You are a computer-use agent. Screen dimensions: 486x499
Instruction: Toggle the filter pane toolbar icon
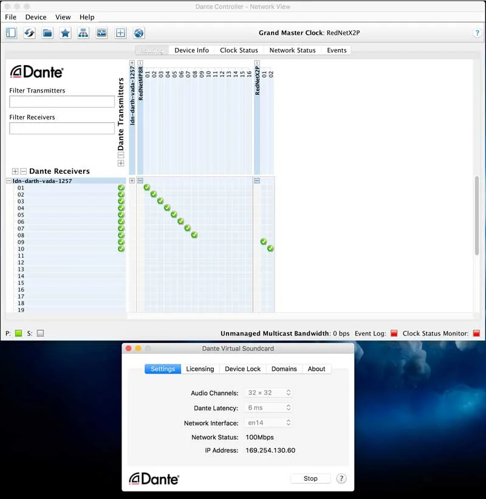[x=11, y=33]
